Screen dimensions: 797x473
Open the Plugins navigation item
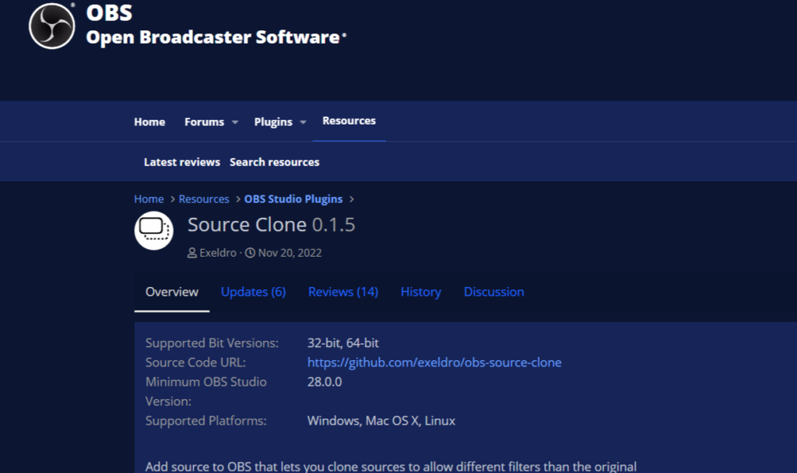coord(273,122)
